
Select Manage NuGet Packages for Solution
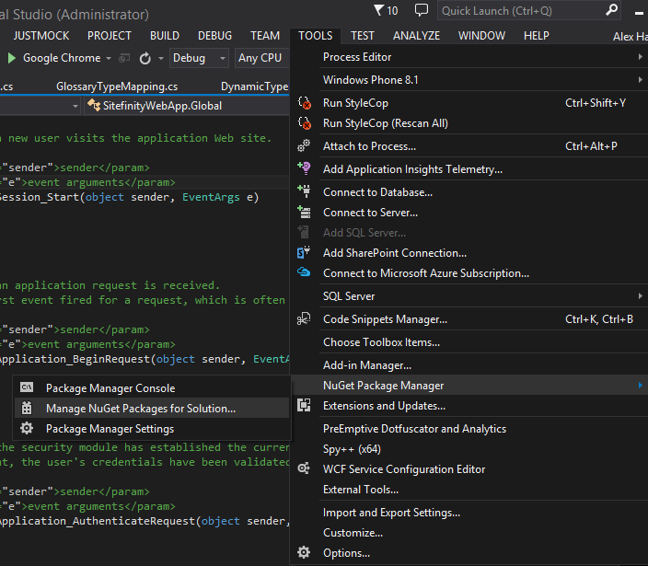click(152, 409)
